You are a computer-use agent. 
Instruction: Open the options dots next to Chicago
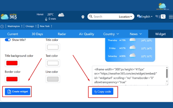(36, 26)
